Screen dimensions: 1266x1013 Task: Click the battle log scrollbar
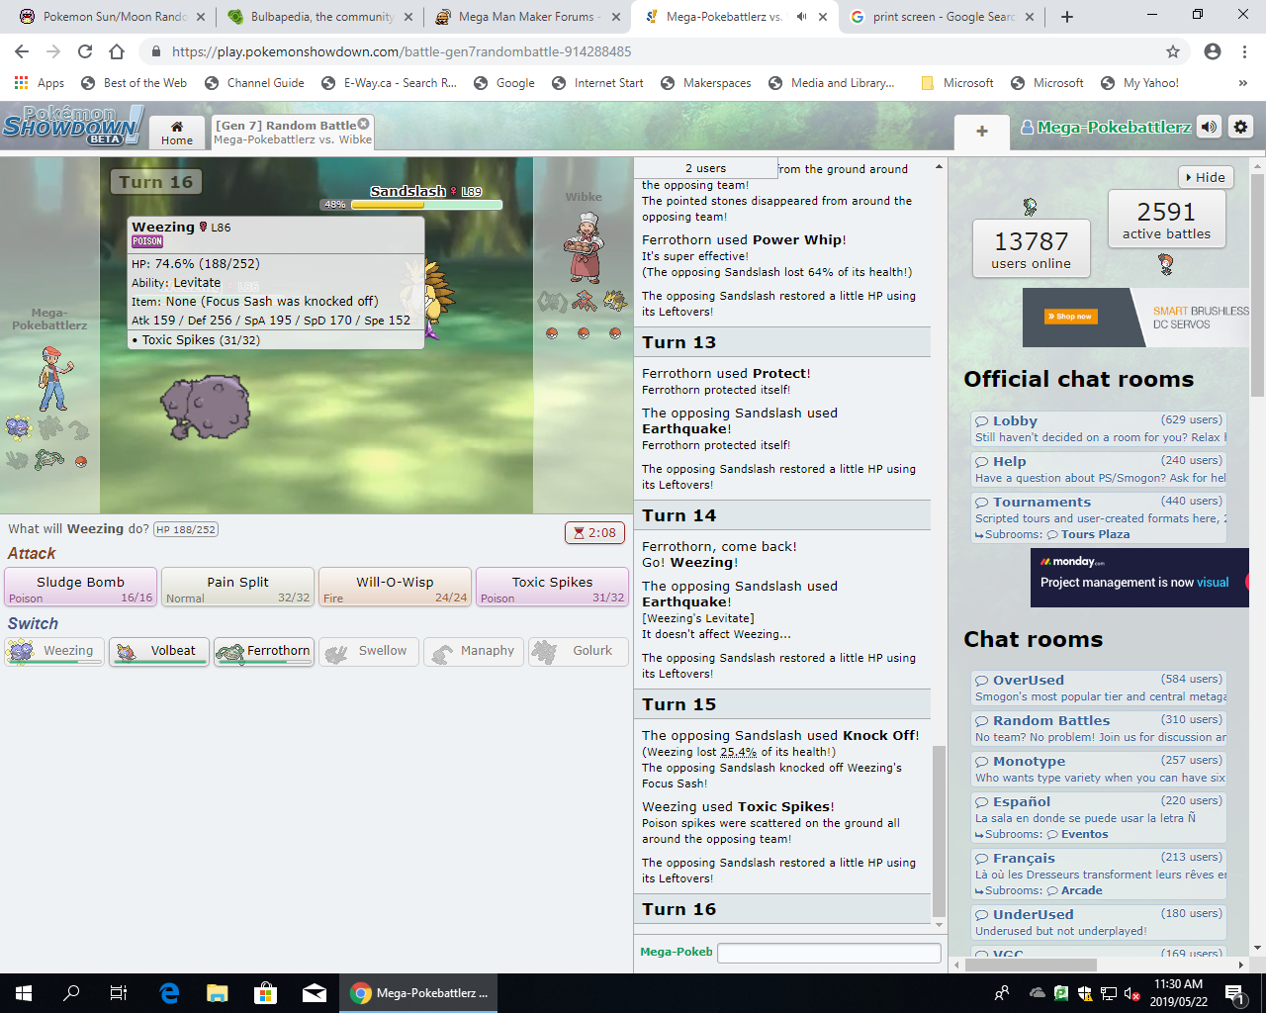[939, 831]
